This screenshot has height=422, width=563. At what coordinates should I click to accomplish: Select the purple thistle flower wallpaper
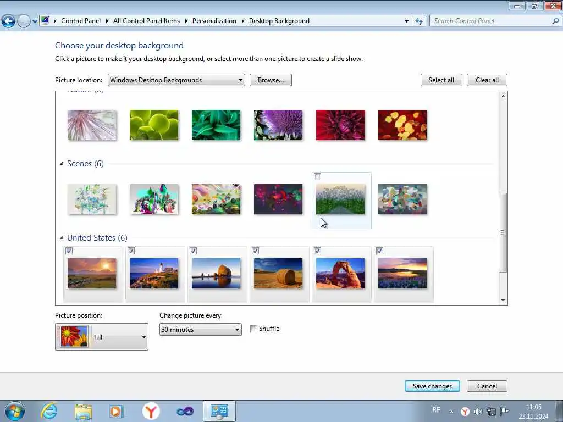pyautogui.click(x=278, y=125)
